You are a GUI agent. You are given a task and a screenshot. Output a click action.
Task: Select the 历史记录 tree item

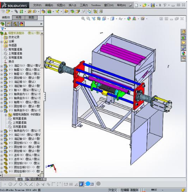(14, 37)
